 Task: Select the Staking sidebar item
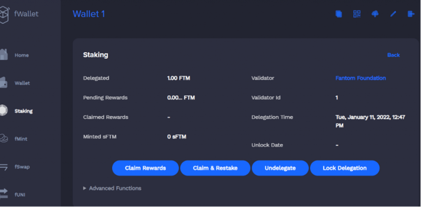pyautogui.click(x=23, y=111)
